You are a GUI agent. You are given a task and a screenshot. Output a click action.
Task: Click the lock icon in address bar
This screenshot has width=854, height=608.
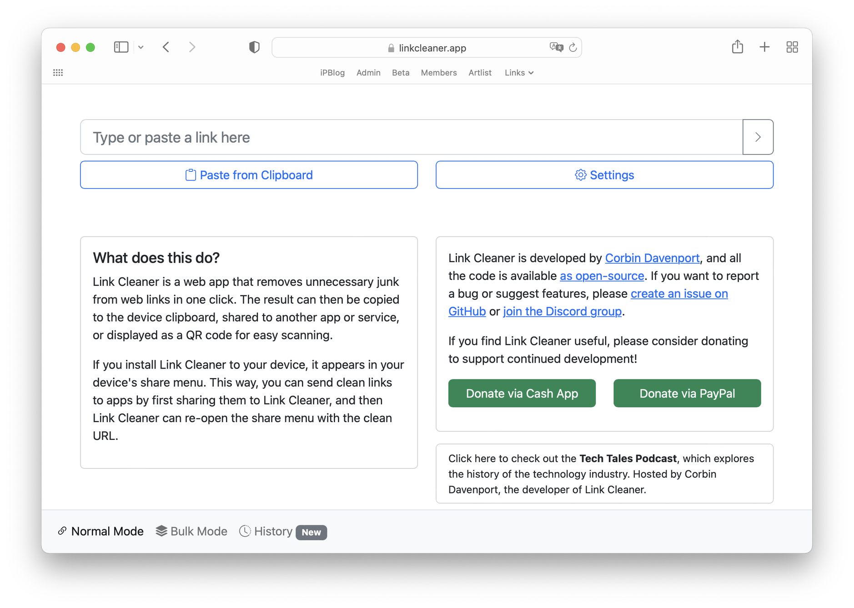[391, 48]
